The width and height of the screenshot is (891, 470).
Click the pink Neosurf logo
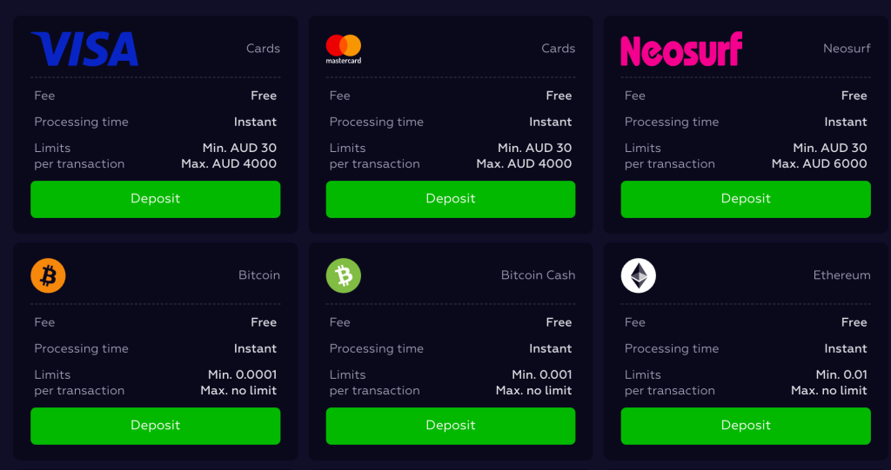681,50
